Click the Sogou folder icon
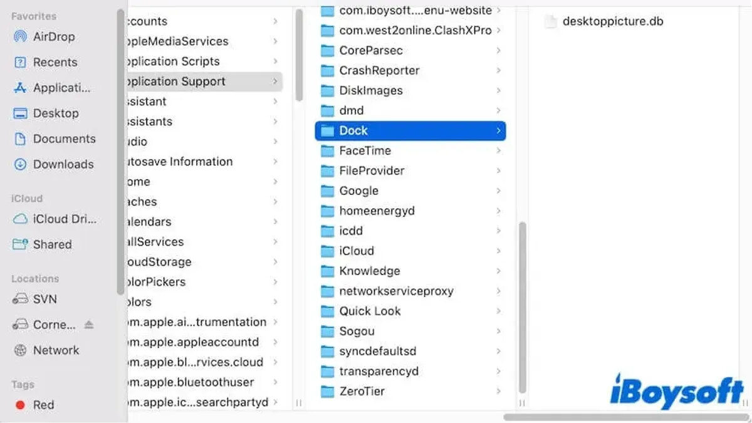Screen dimensions: 752x423 coord(327,331)
